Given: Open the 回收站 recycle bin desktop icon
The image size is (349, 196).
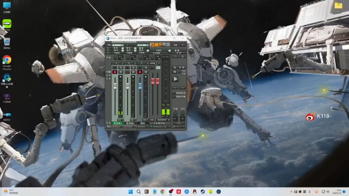Looking at the screenshot, I should [7, 43].
